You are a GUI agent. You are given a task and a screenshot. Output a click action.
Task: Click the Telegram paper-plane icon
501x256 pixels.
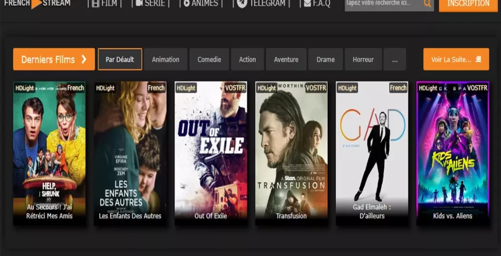coord(242,4)
